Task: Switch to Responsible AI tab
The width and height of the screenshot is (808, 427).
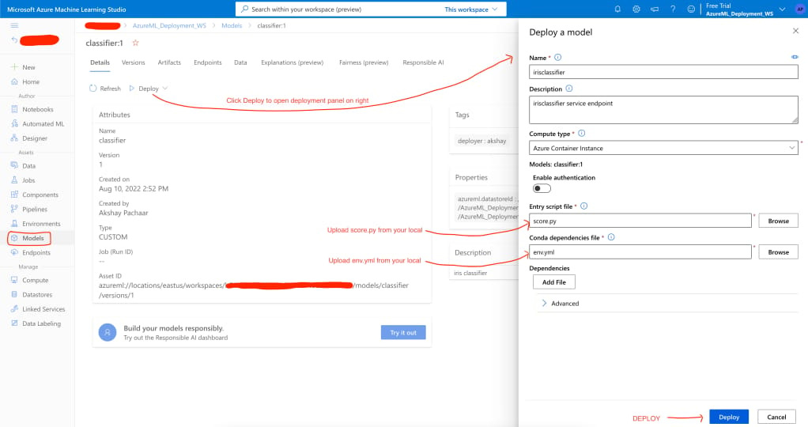Action: point(423,62)
